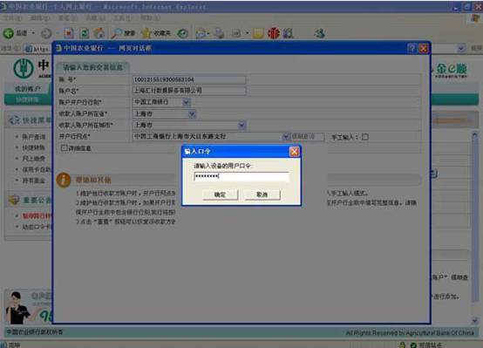Click the IE Mail icon
This screenshot has height=348, width=483.
click(x=201, y=33)
